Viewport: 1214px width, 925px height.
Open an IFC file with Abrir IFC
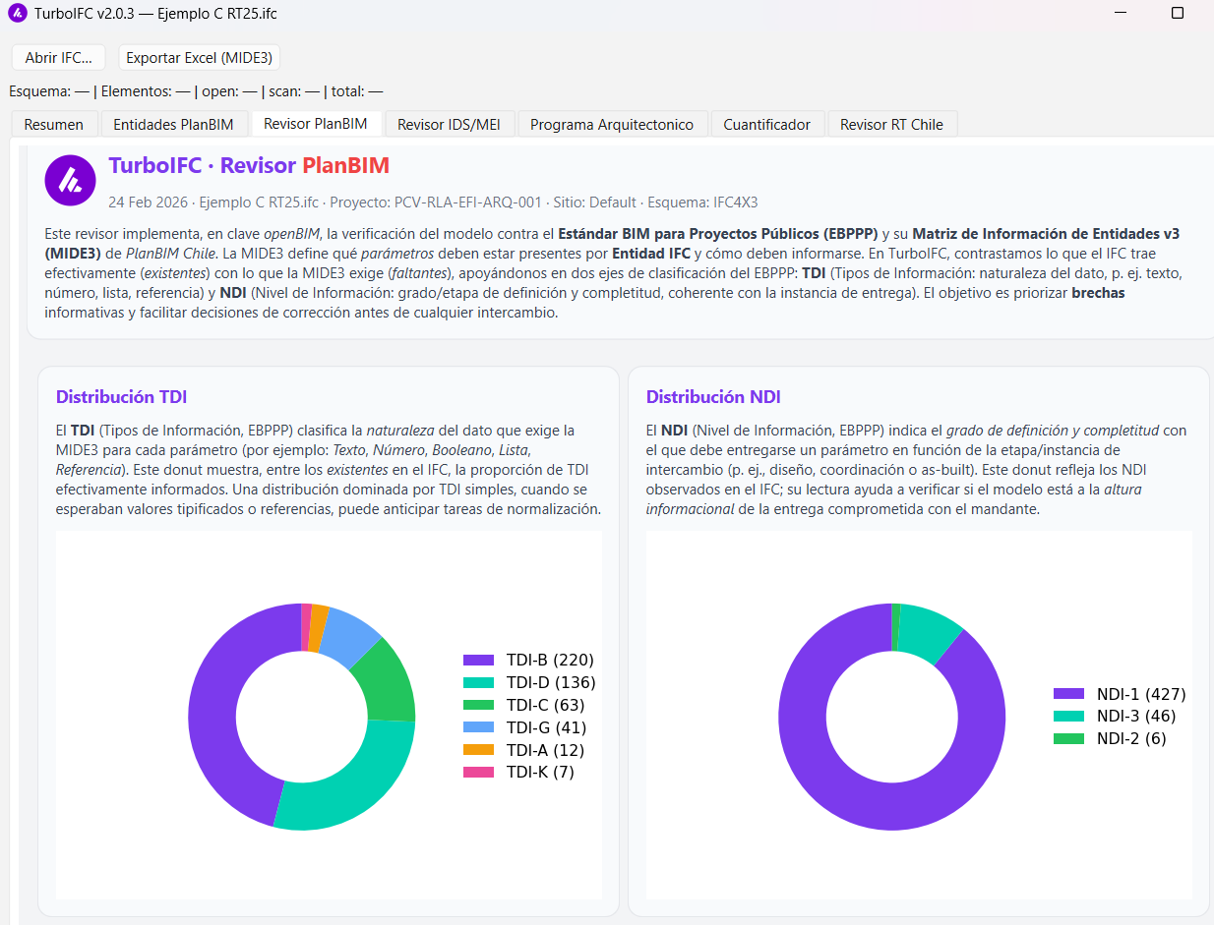[x=58, y=57]
